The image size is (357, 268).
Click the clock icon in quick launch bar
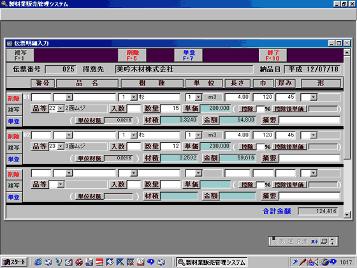[x=140, y=262]
